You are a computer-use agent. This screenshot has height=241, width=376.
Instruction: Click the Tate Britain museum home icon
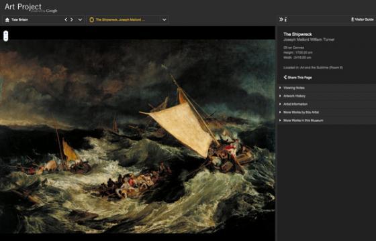click(x=7, y=20)
